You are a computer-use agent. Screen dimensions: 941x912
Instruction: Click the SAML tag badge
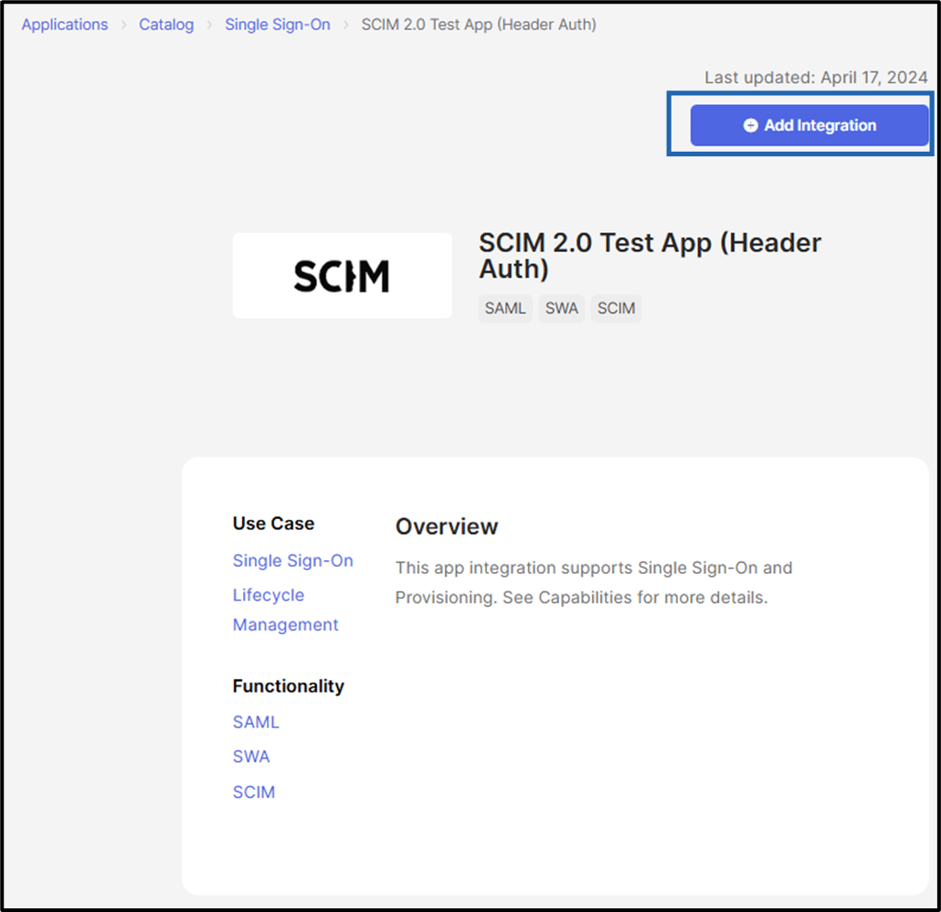pyautogui.click(x=505, y=308)
